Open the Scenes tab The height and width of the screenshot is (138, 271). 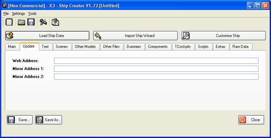(x=62, y=47)
